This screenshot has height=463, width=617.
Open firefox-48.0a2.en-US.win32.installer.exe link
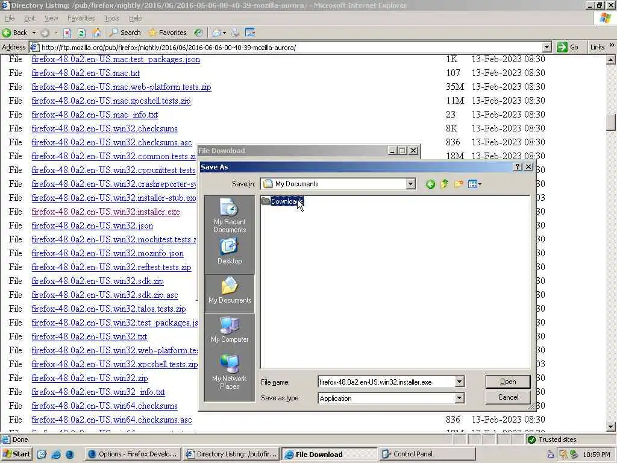coord(106,212)
